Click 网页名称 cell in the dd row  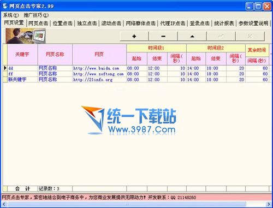pos(55,68)
